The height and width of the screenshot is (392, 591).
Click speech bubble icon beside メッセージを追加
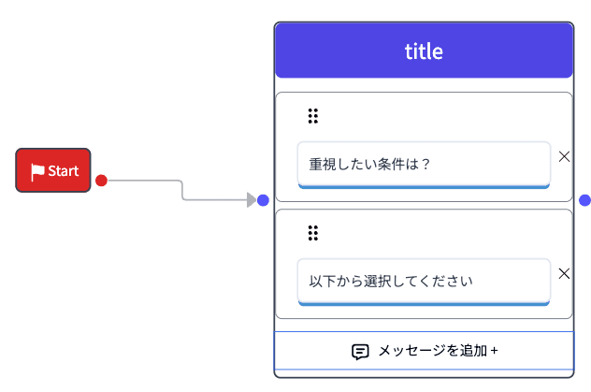[360, 352]
